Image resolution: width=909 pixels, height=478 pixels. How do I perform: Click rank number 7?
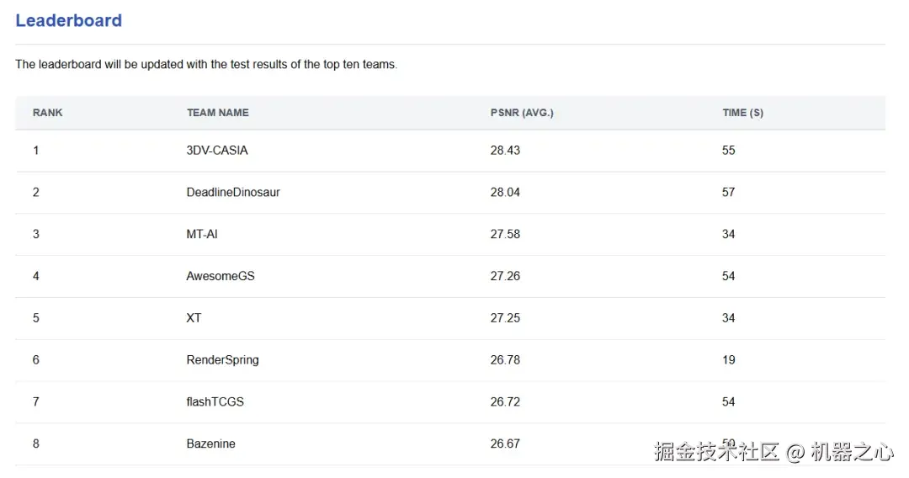36,402
